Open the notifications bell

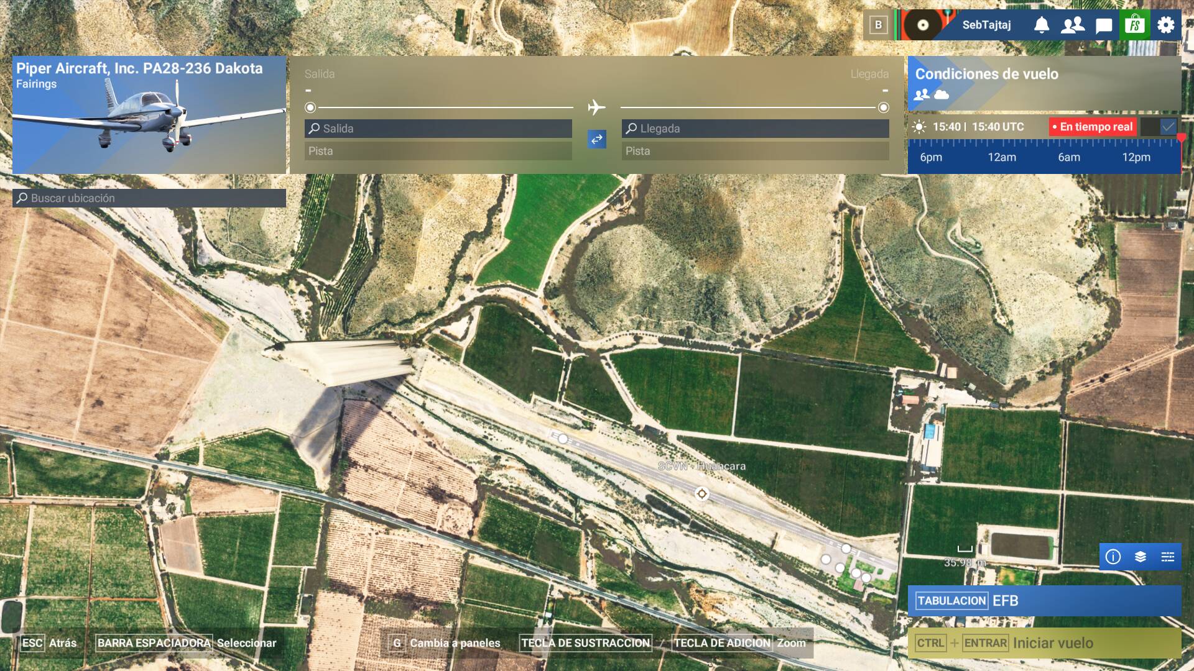(x=1042, y=25)
